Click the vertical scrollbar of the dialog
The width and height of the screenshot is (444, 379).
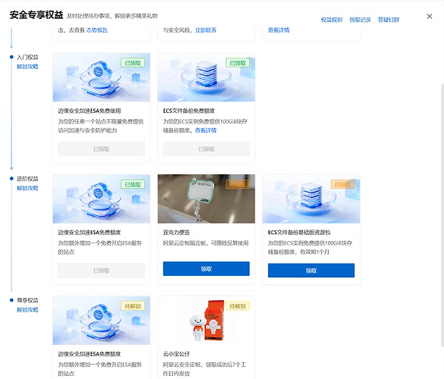click(x=442, y=215)
